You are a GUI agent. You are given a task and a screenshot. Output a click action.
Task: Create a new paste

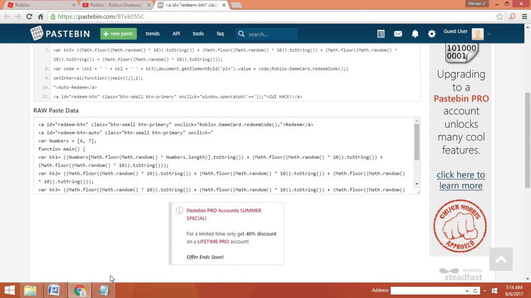118,34
